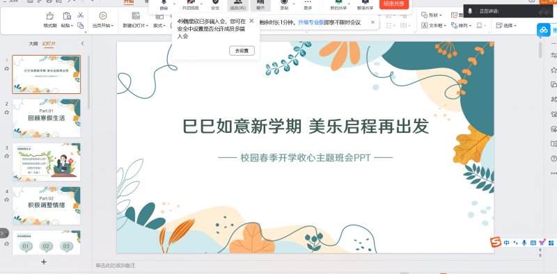Click the Format Painter (格式刷) icon
Image resolution: width=557 pixels, height=274 pixels.
coord(49,15)
